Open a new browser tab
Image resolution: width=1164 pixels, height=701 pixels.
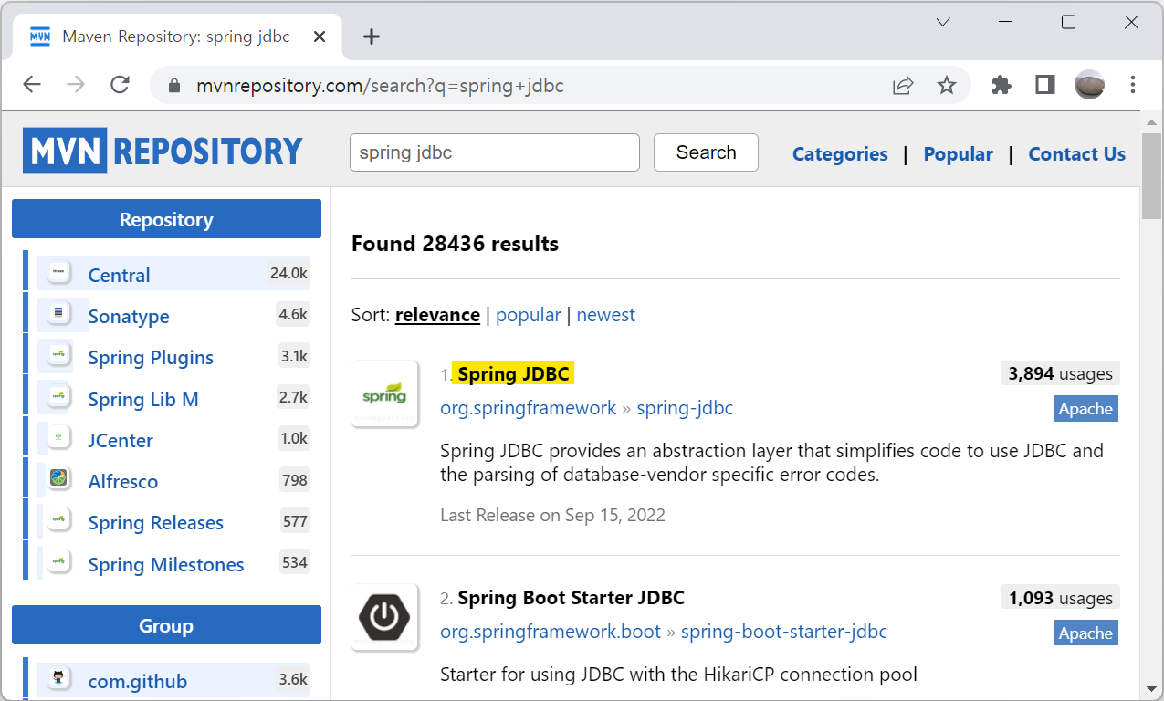coord(371,37)
